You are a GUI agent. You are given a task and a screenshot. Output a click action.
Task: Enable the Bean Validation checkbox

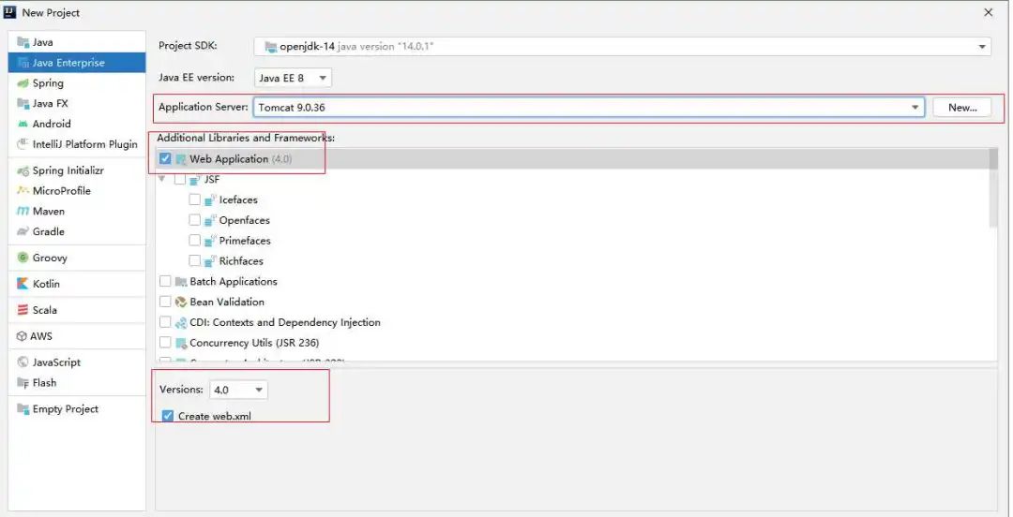pyautogui.click(x=165, y=302)
